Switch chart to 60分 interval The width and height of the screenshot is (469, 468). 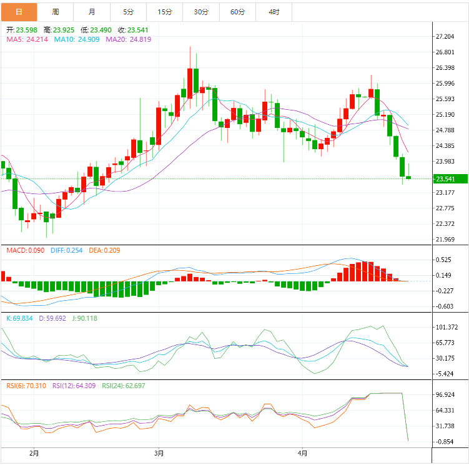click(x=237, y=12)
